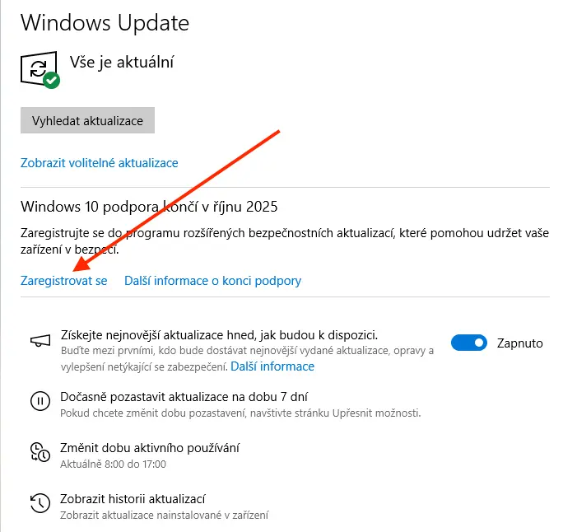The image size is (563, 532).
Task: Click the pause updates icon
Action: coord(40,402)
